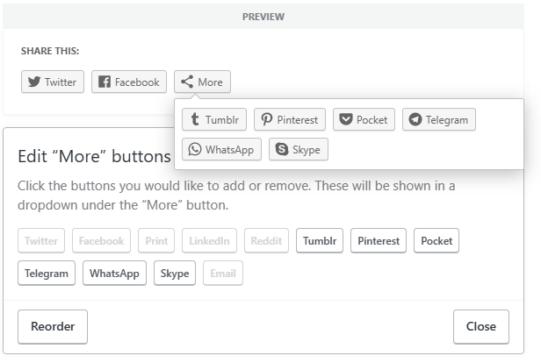Toggle the Skype button in edit list

point(175,274)
